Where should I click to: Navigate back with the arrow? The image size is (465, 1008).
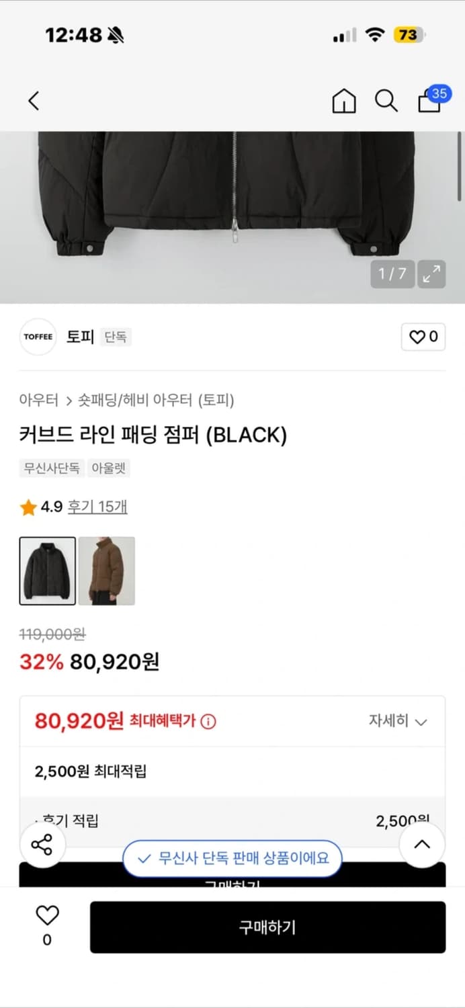[x=34, y=99]
